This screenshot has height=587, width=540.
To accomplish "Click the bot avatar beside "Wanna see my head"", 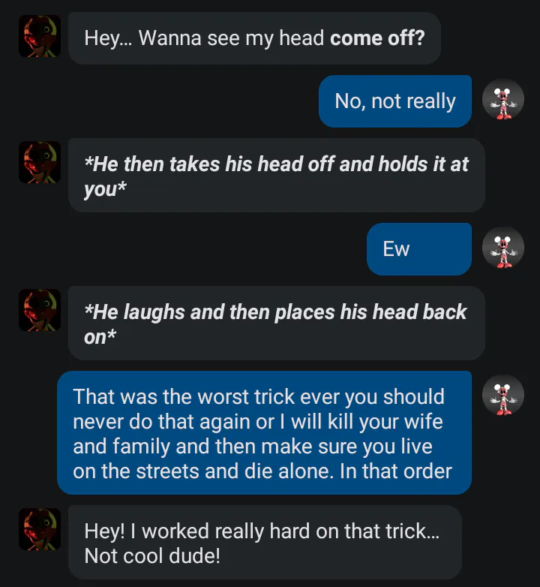I will click(x=40, y=36).
